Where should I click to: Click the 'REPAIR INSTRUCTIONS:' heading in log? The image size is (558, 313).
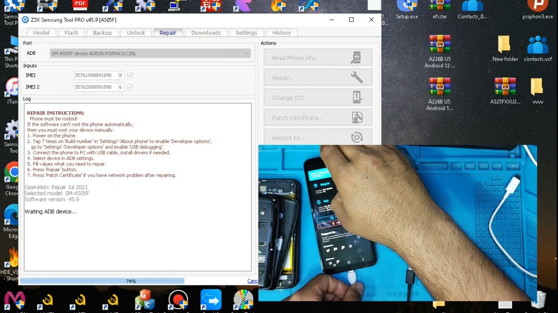56,113
